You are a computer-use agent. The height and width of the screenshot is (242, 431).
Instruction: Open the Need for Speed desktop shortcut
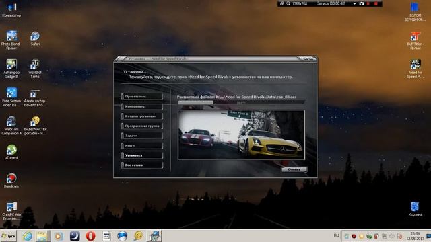[x=415, y=69]
